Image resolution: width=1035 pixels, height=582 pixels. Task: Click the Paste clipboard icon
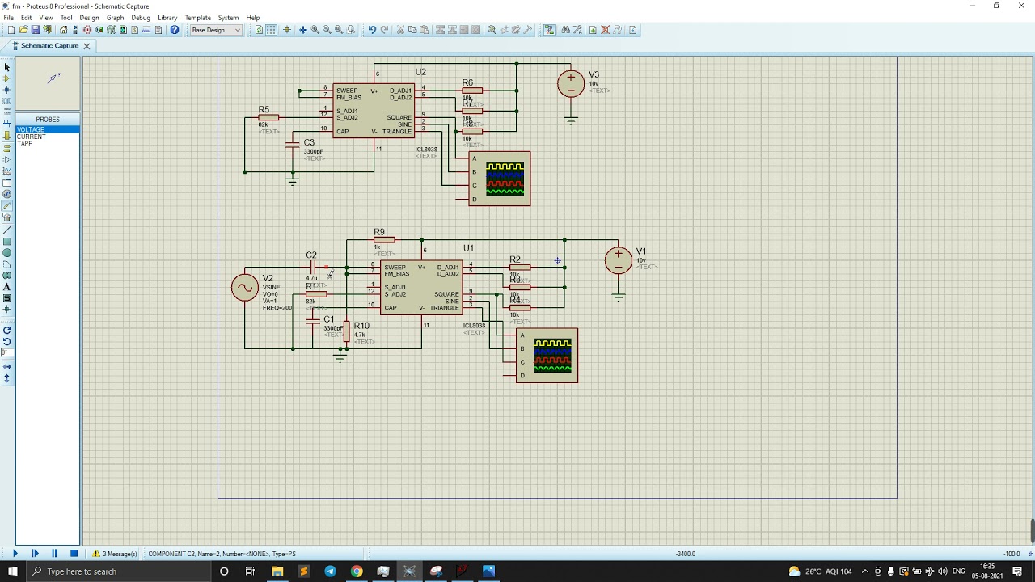(424, 30)
